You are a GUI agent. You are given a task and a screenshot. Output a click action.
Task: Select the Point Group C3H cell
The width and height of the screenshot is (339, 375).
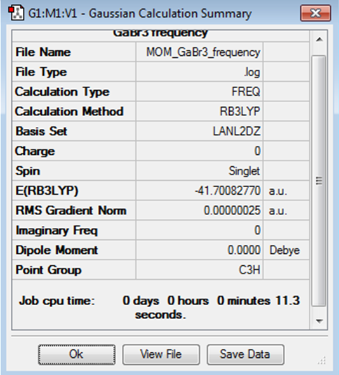(199, 270)
